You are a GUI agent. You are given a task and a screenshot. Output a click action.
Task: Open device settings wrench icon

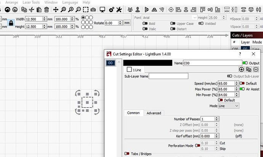pyautogui.click(x=119, y=9)
